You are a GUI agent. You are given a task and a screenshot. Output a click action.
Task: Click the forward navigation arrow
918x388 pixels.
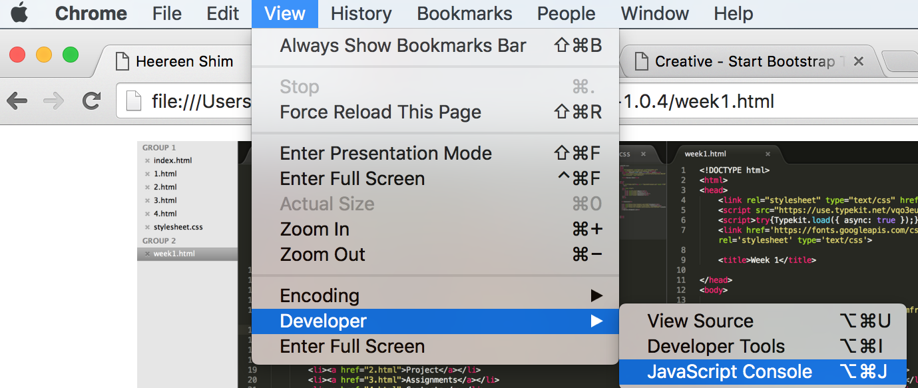click(x=54, y=101)
